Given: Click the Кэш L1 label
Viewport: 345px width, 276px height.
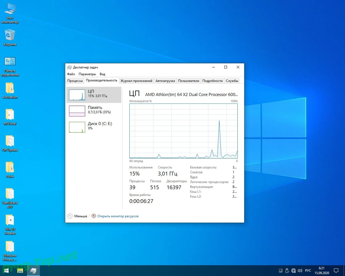Looking at the screenshot, I should click(x=195, y=191).
